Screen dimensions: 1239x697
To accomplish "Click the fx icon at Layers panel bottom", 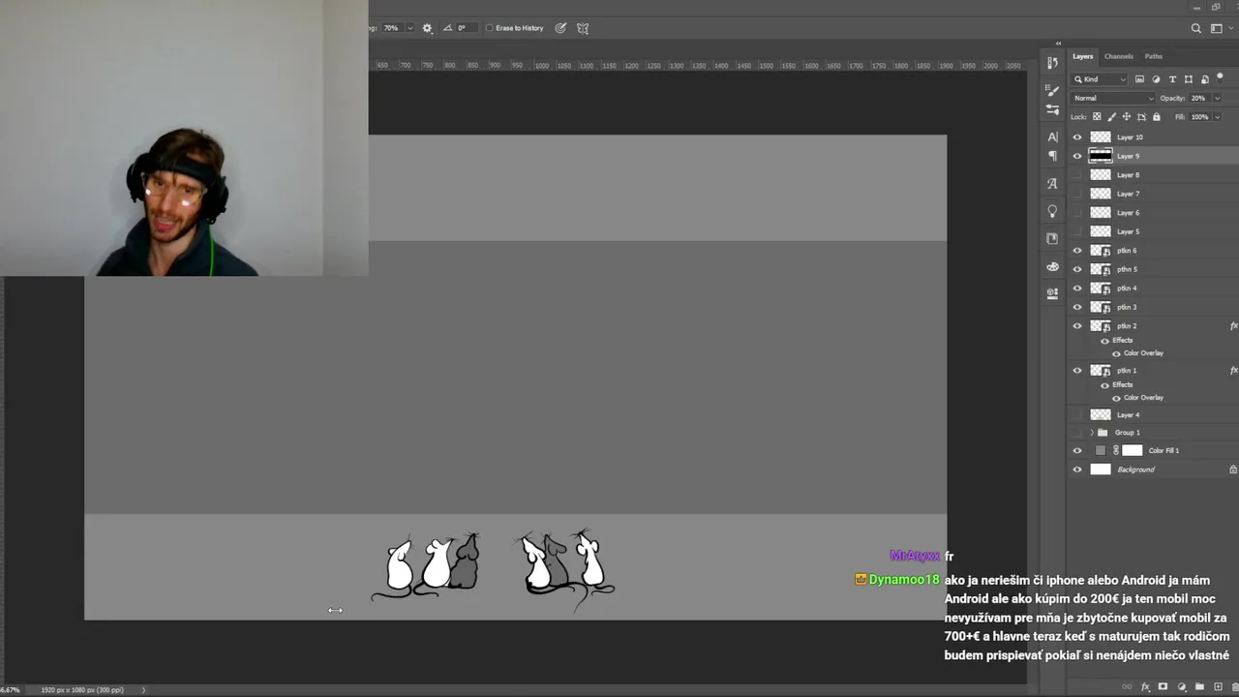I will tap(1145, 687).
